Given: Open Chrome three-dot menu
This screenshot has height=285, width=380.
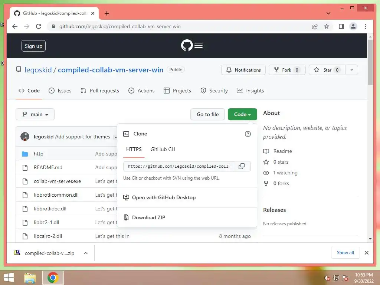Looking at the screenshot, I should 365,26.
